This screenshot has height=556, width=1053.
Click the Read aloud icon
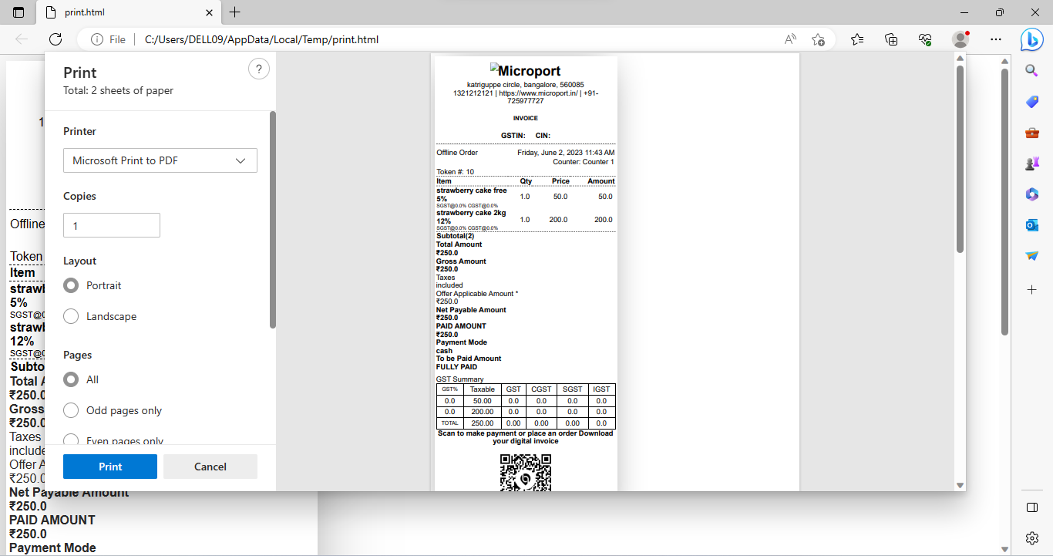coord(790,39)
